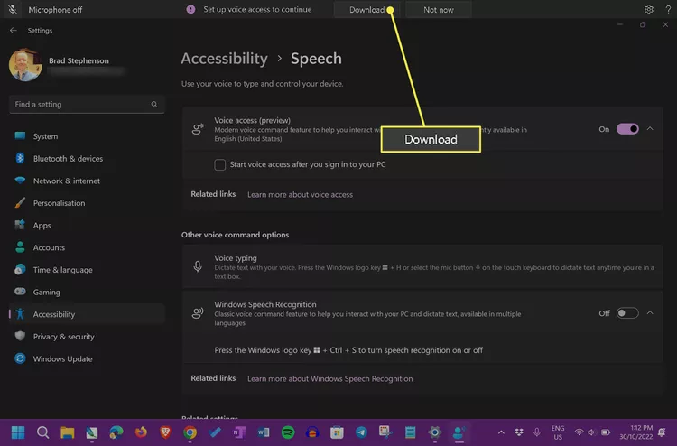The width and height of the screenshot is (677, 446).
Task: Open Windows Update settings
Action: click(x=87, y=358)
